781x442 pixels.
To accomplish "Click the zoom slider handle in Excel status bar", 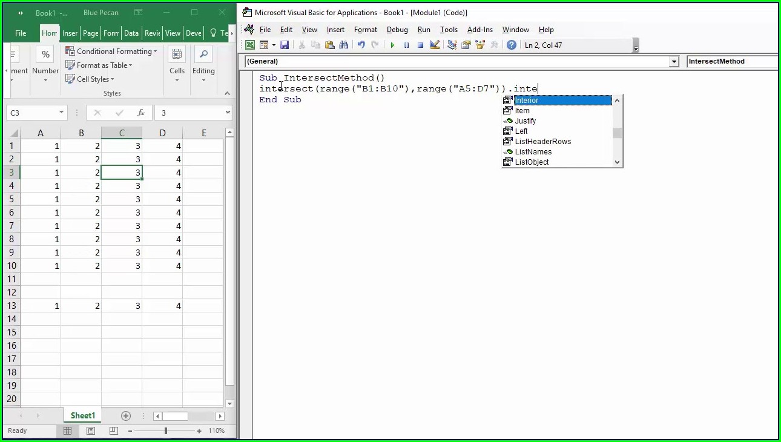I will coord(165,431).
